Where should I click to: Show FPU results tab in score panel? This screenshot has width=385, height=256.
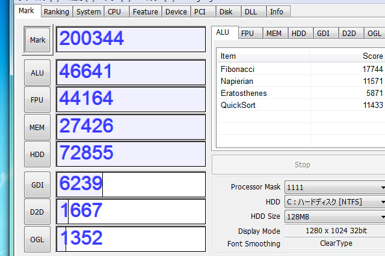click(247, 34)
